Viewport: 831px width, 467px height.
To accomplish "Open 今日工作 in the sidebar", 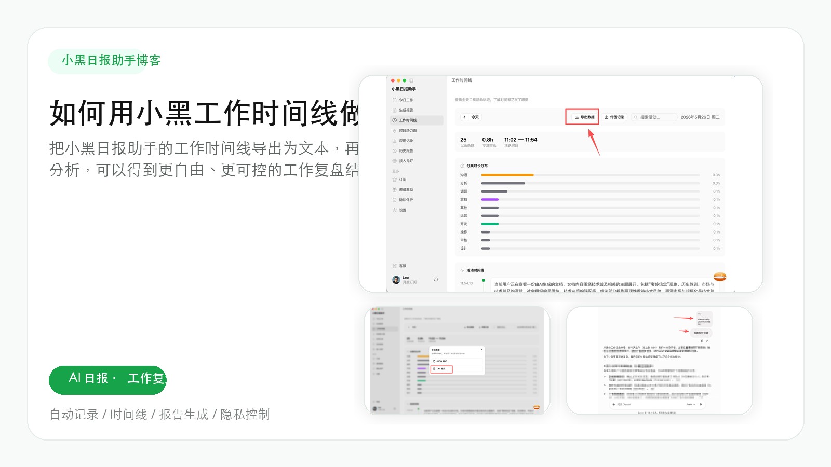I will coord(417,100).
